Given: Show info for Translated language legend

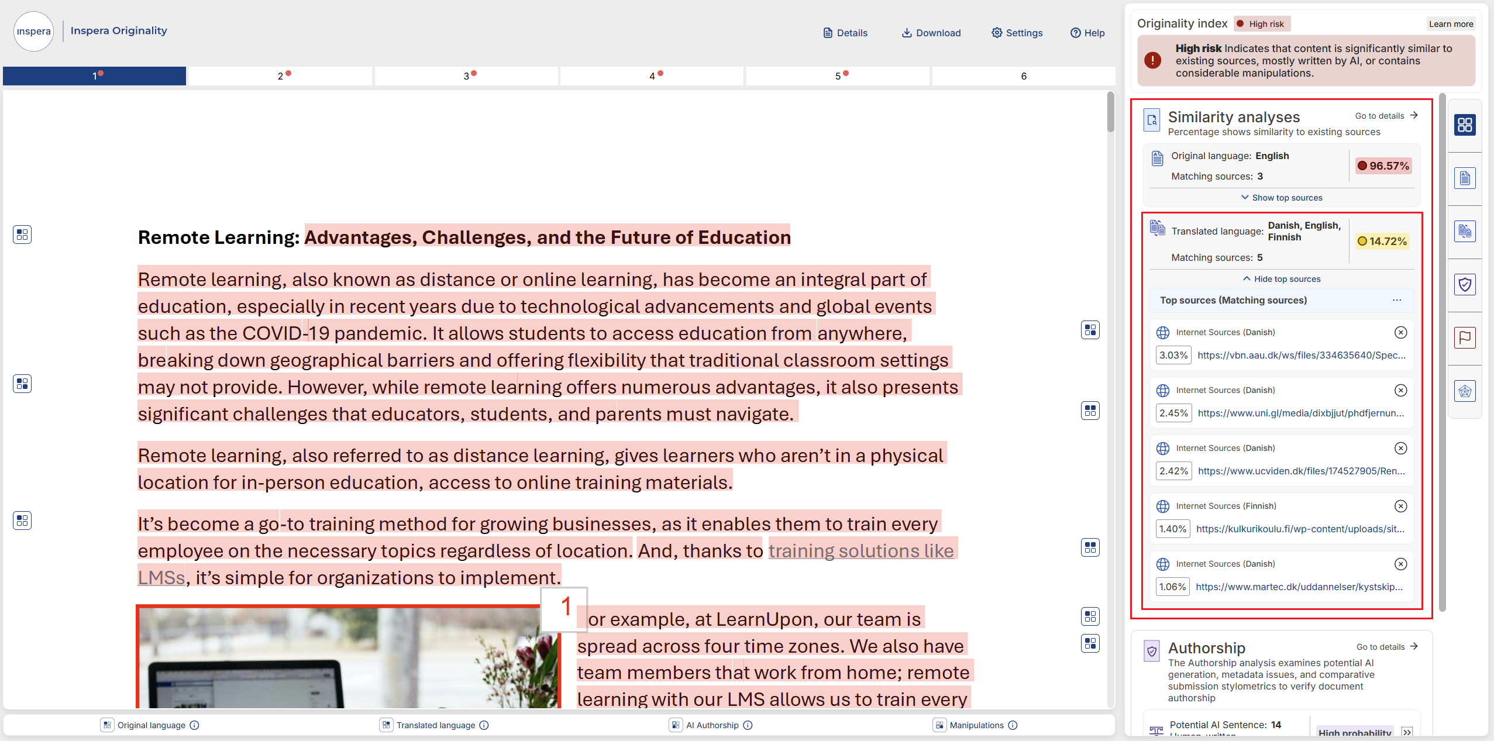Looking at the screenshot, I should point(484,725).
